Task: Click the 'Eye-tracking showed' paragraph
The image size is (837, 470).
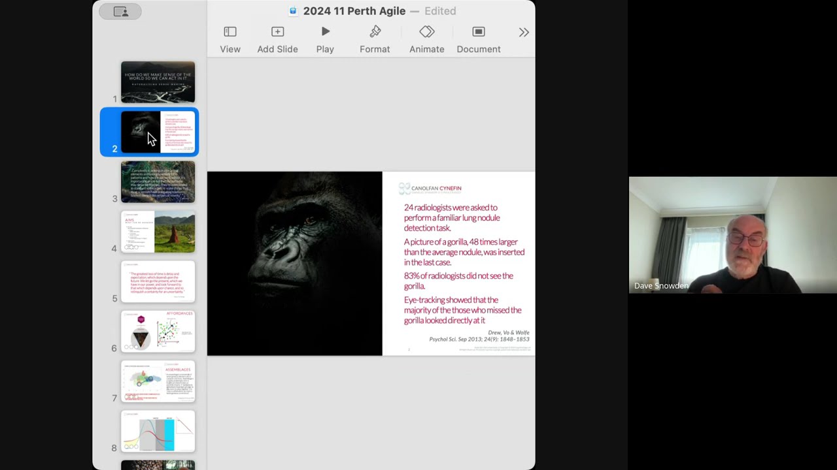Action: (x=463, y=310)
